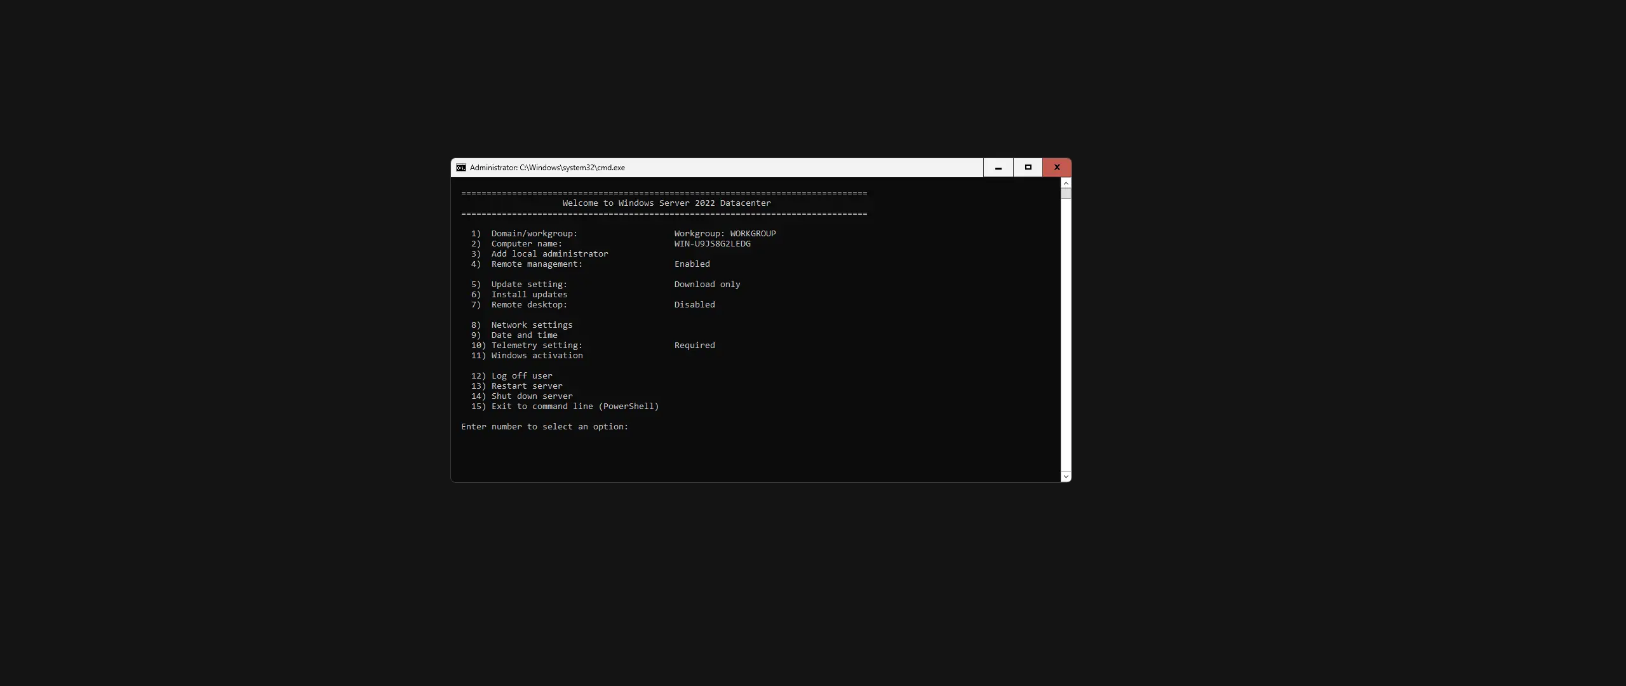The width and height of the screenshot is (1626, 686).
Task: Click the vertical scrollbar thumb
Action: click(1066, 193)
